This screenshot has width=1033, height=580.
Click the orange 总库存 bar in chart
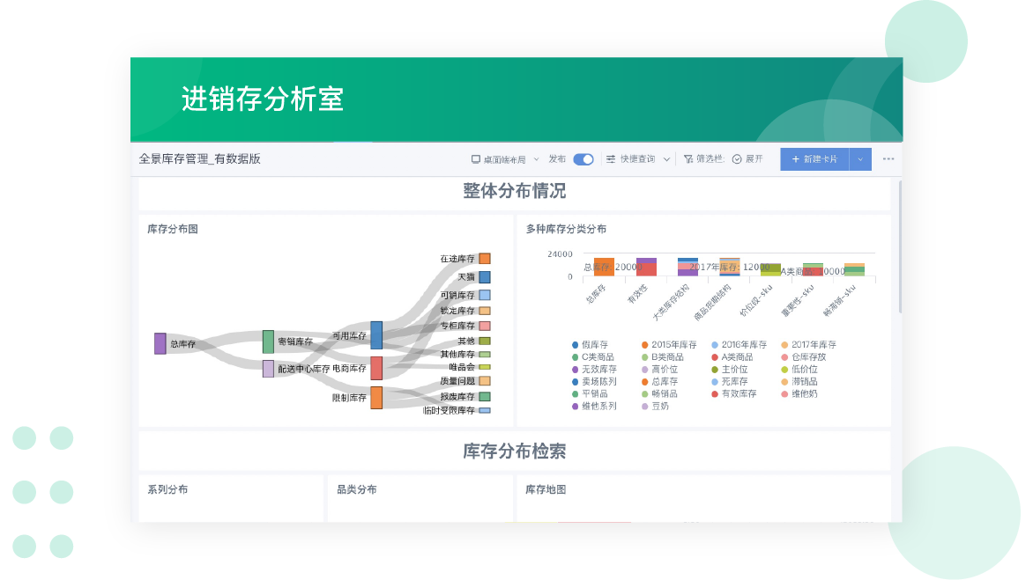(604, 268)
